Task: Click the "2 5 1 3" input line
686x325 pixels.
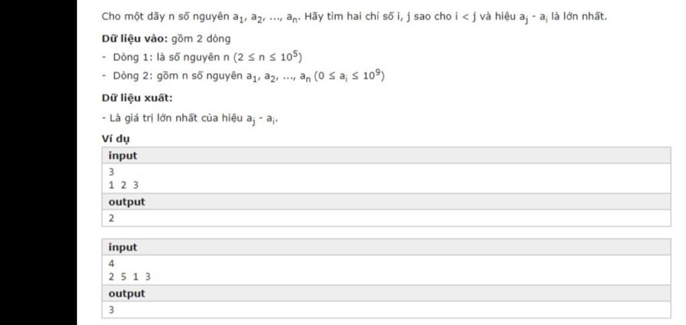Action: 129,277
